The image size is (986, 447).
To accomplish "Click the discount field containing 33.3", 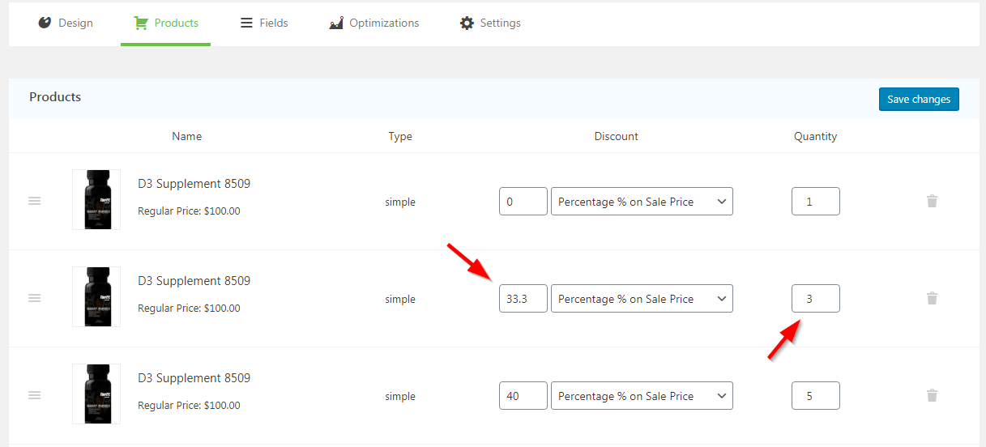I will [523, 299].
